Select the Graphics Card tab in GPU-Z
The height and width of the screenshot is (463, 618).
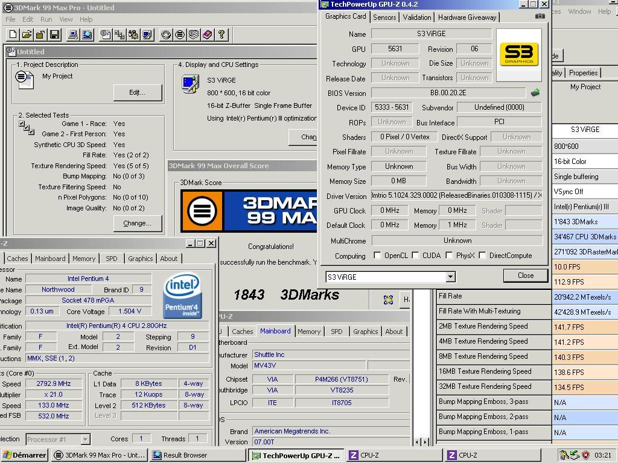pyautogui.click(x=346, y=16)
